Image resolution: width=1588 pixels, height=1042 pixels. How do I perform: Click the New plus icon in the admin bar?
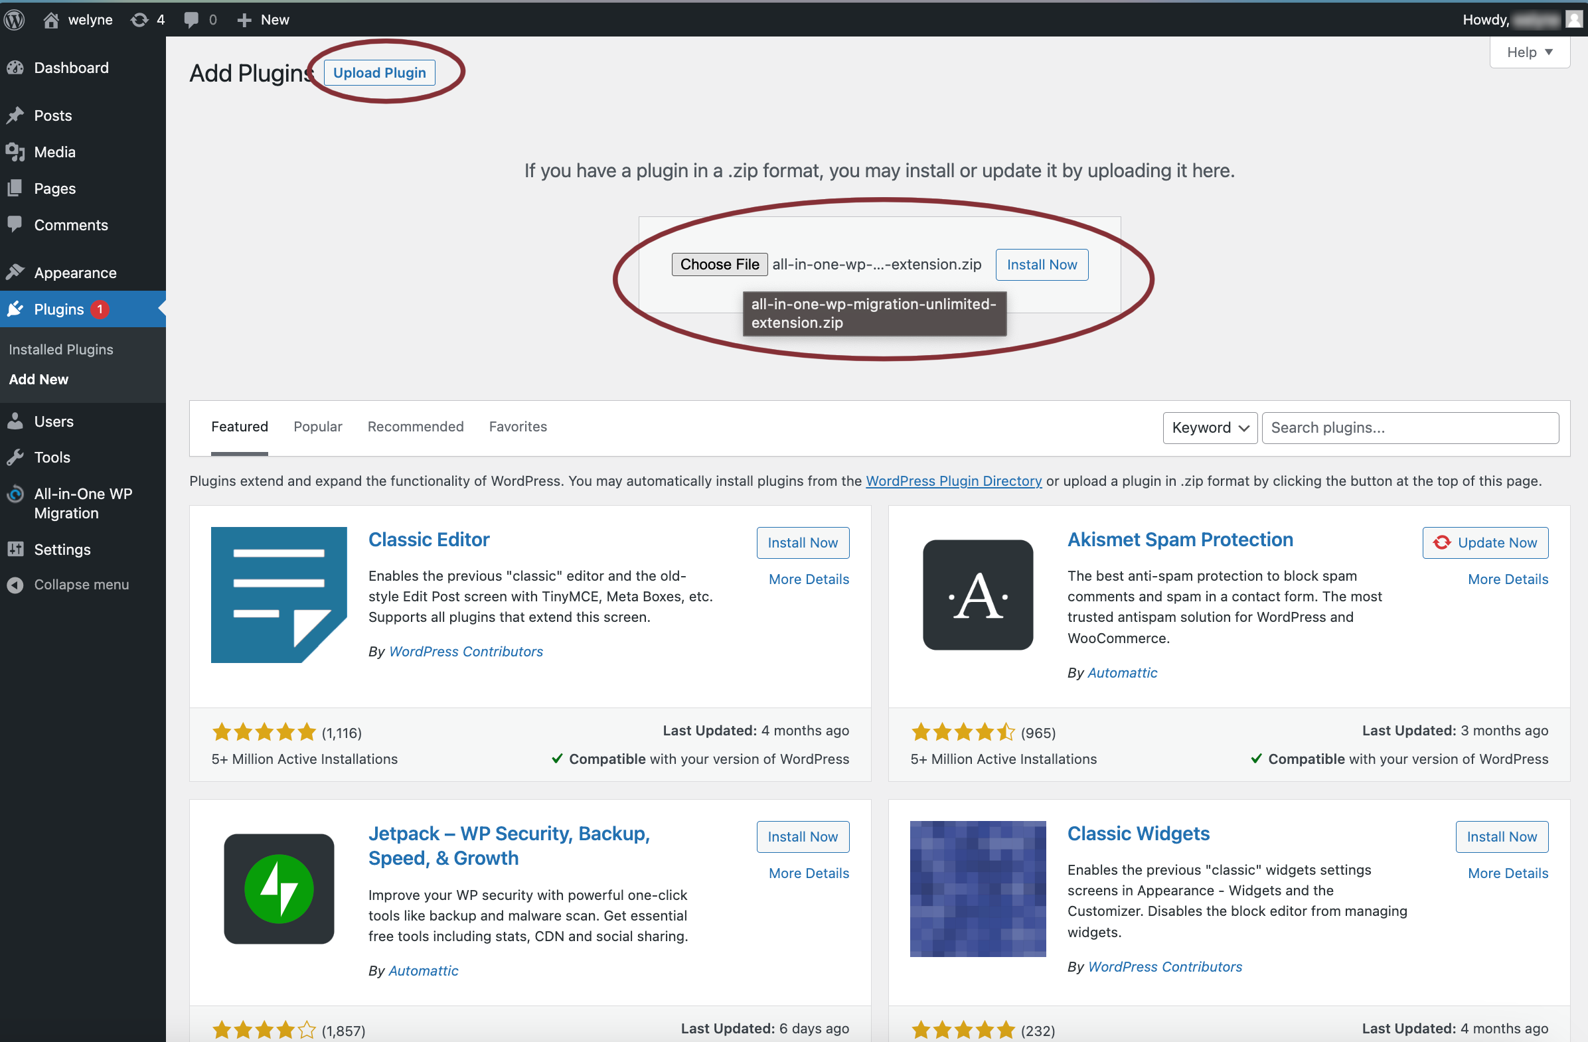pyautogui.click(x=244, y=20)
